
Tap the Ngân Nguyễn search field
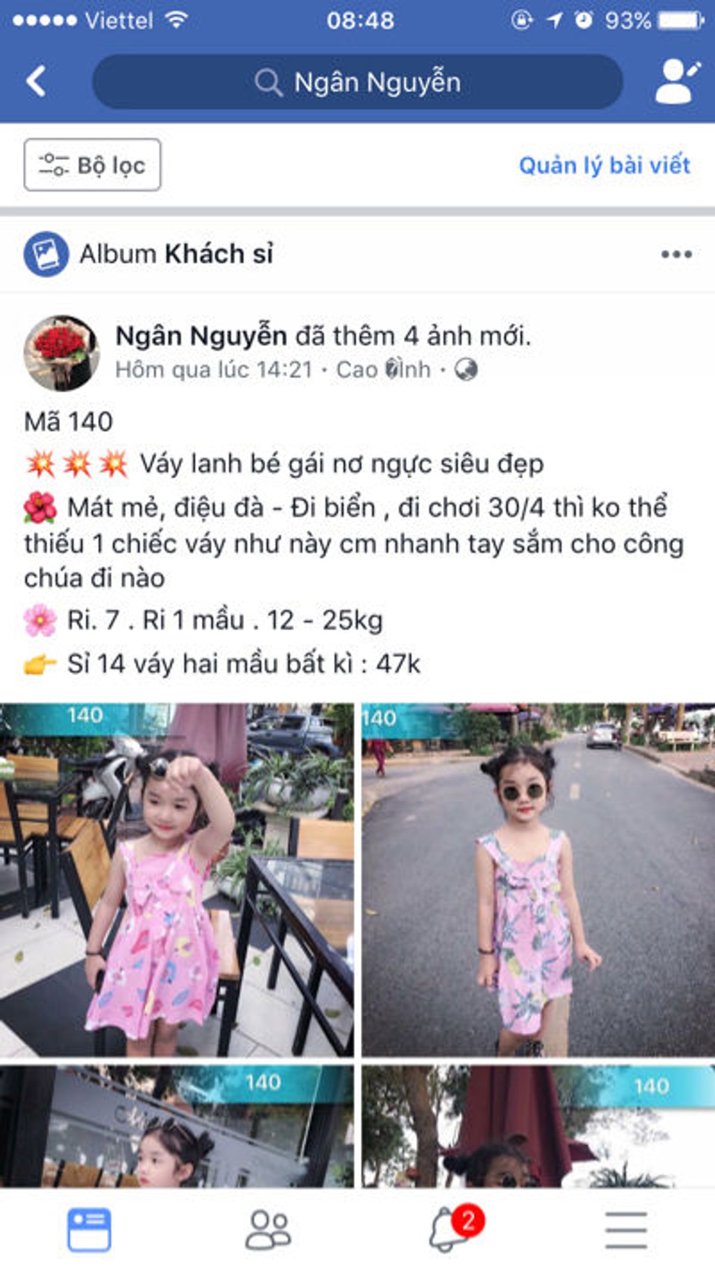click(x=357, y=82)
